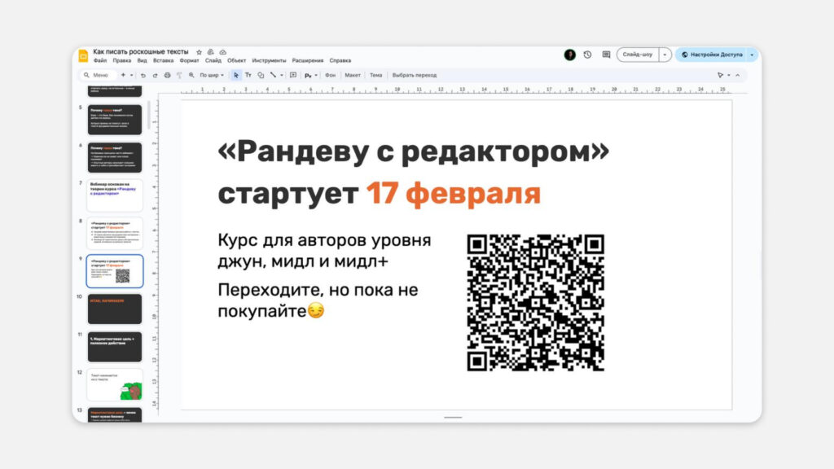Click the add new slide plus

(x=123, y=76)
